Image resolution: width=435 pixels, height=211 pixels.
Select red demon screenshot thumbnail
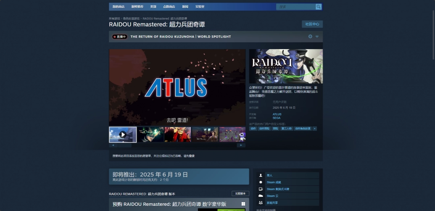(178, 134)
